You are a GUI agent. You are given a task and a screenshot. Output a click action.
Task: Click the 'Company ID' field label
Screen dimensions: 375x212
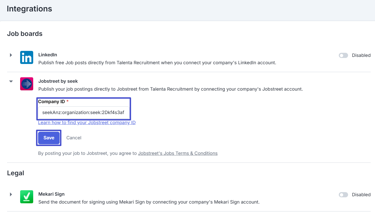pyautogui.click(x=51, y=102)
